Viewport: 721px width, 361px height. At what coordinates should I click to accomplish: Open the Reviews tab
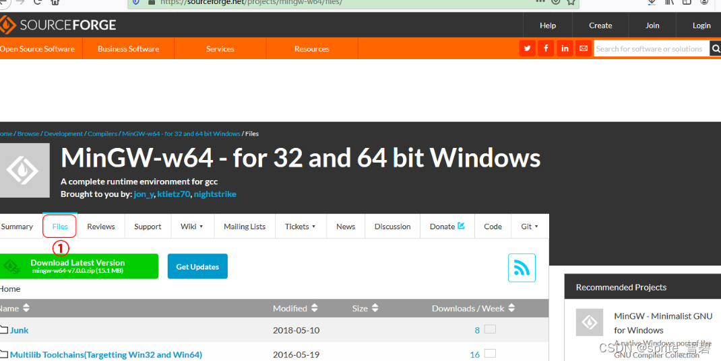click(101, 226)
